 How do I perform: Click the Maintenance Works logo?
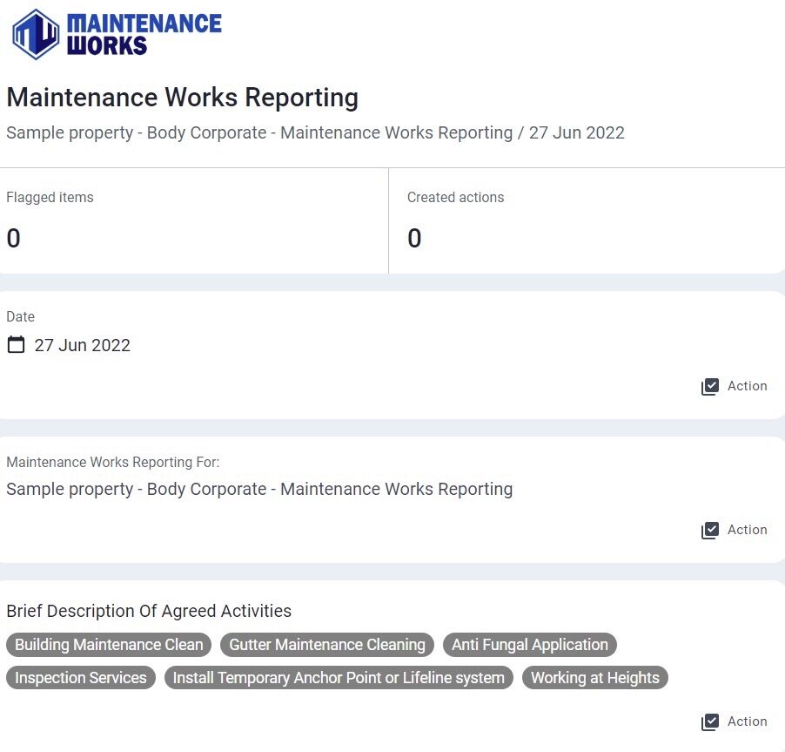tap(117, 34)
